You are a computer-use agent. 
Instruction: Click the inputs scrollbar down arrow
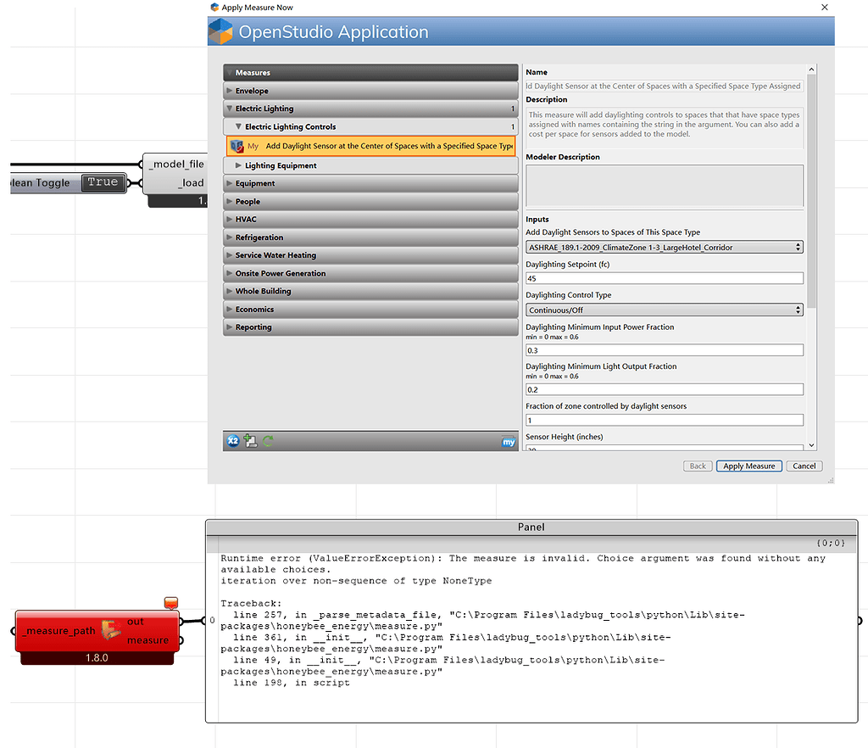click(x=811, y=444)
